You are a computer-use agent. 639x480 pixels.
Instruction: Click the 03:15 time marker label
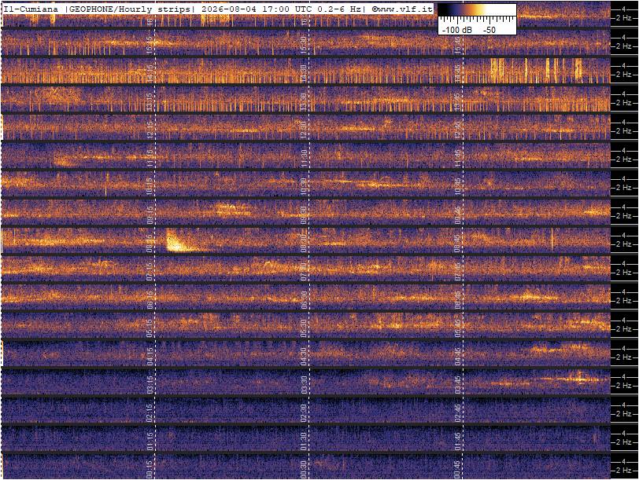tap(150, 384)
